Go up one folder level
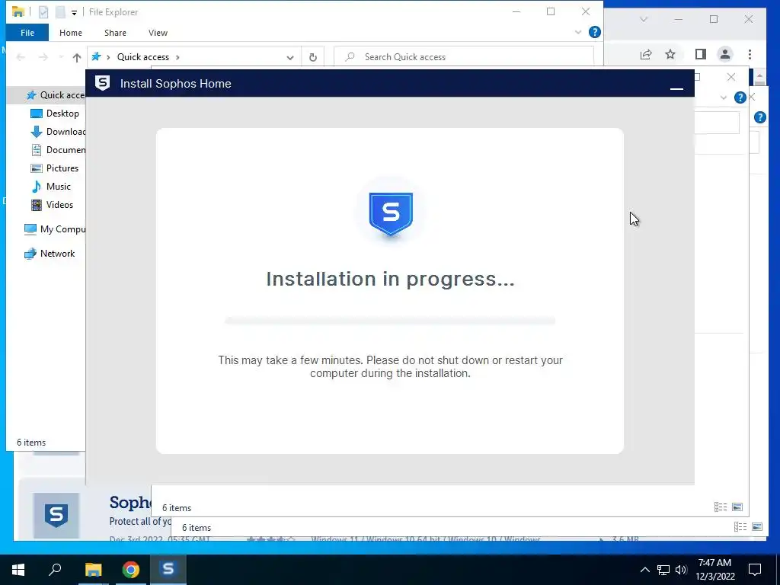This screenshot has height=585, width=780. tap(77, 57)
